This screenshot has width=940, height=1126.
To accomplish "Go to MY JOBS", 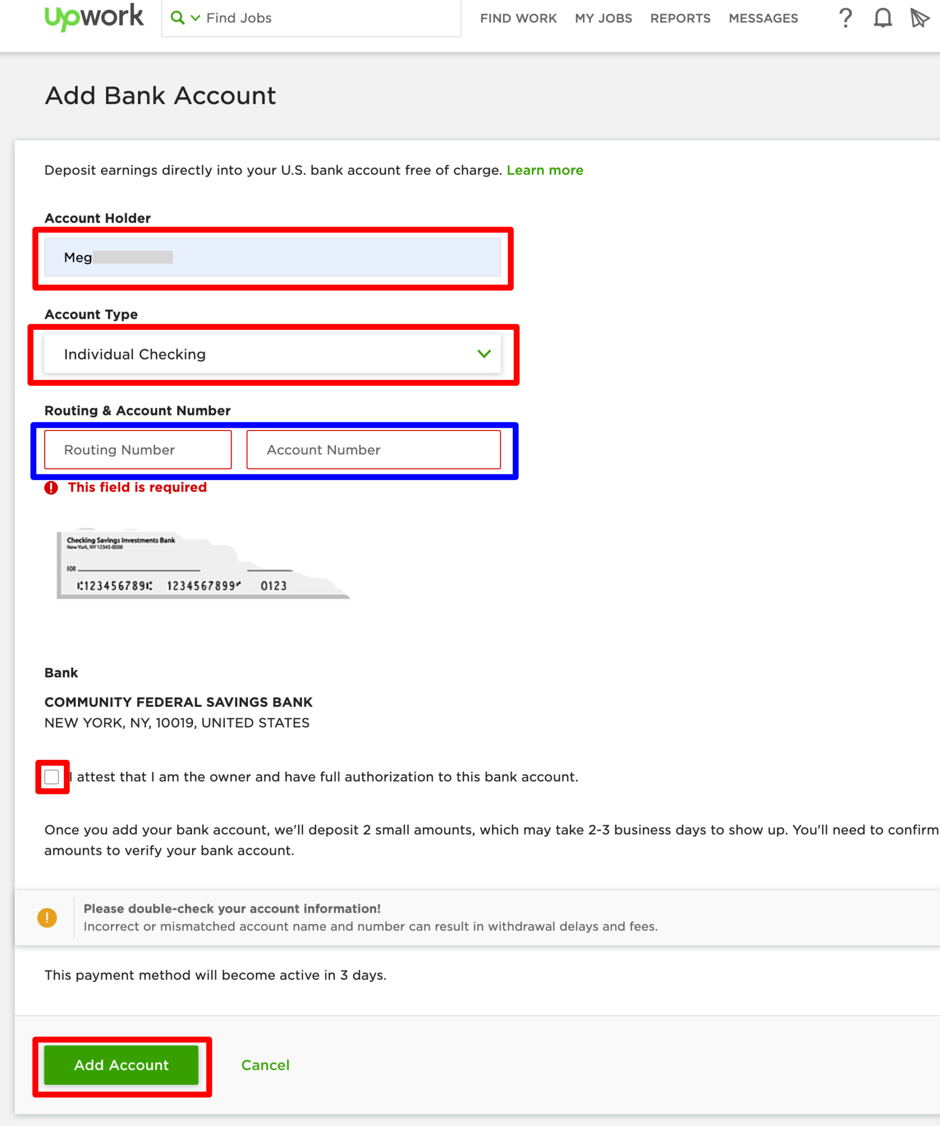I will tap(603, 19).
